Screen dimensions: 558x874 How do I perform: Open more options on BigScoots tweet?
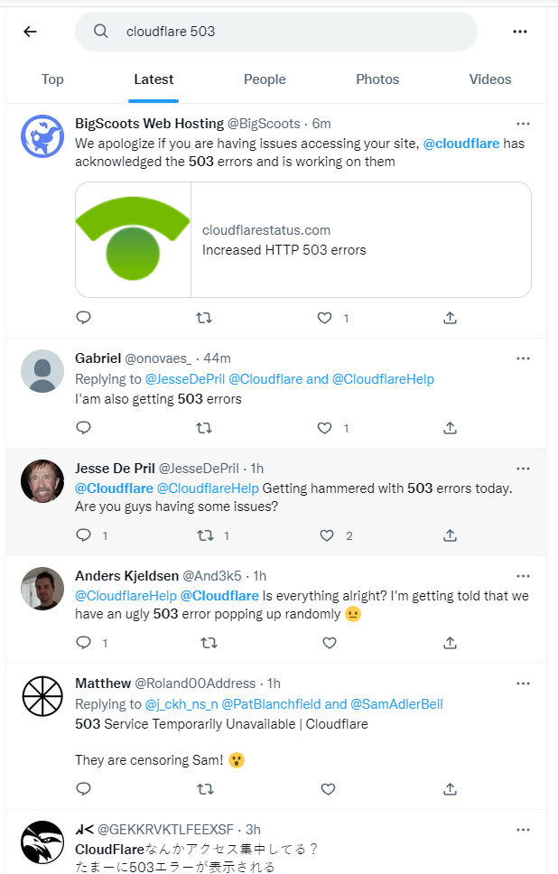523,124
